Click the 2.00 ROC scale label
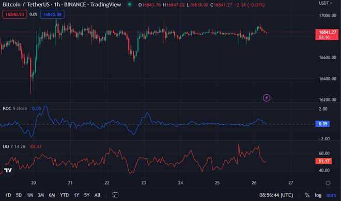Screen dimensions: 341x201 323,109
